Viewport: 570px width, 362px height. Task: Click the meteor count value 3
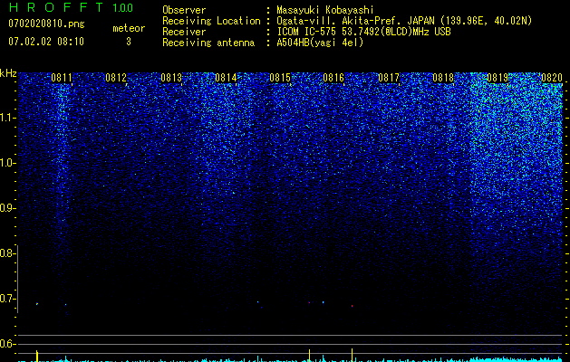(129, 42)
